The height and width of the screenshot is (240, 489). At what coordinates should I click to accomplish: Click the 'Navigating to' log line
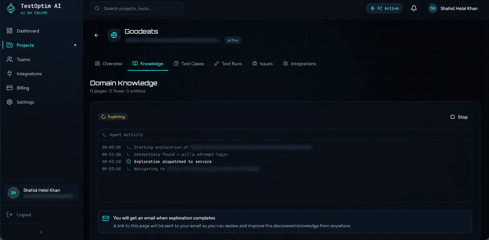tap(149, 169)
